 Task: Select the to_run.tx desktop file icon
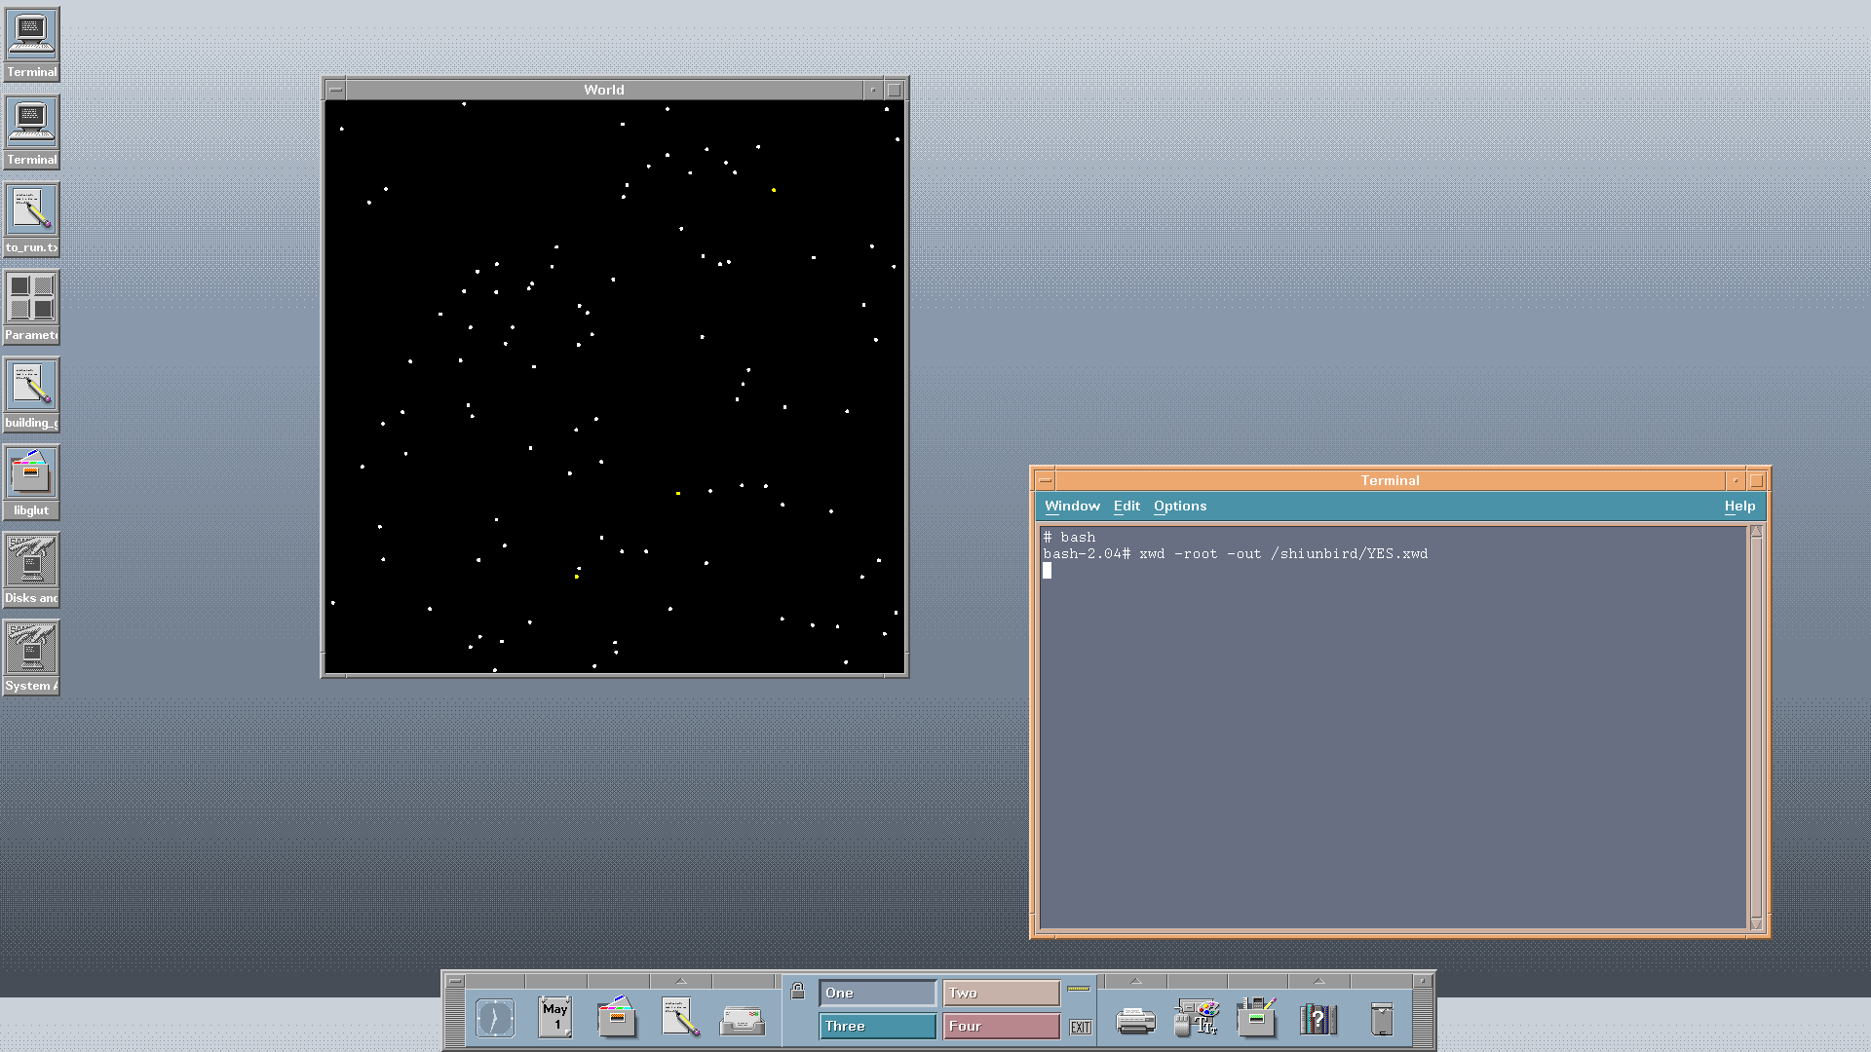31,220
